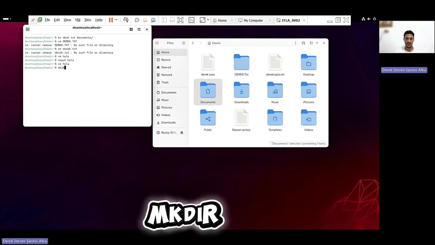Select the derek.save file
435x245 pixels.
click(208, 65)
